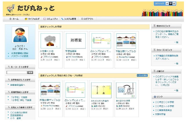The image size is (186, 123).
Task: Click the globe icon beside リンク
Action: [x=155, y=97]
